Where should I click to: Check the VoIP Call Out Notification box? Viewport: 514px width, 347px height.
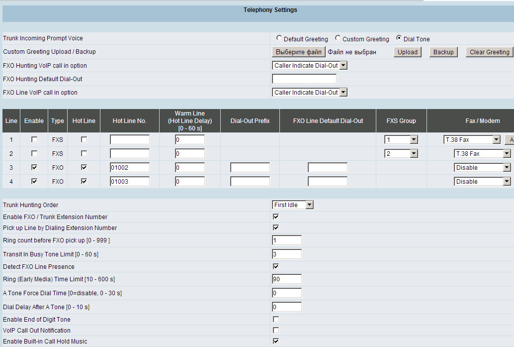(276, 330)
